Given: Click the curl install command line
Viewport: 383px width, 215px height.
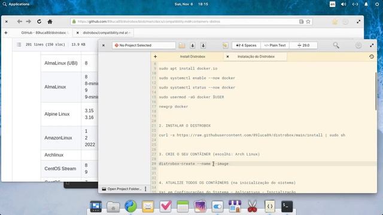Looking at the screenshot, I should [x=252, y=135].
